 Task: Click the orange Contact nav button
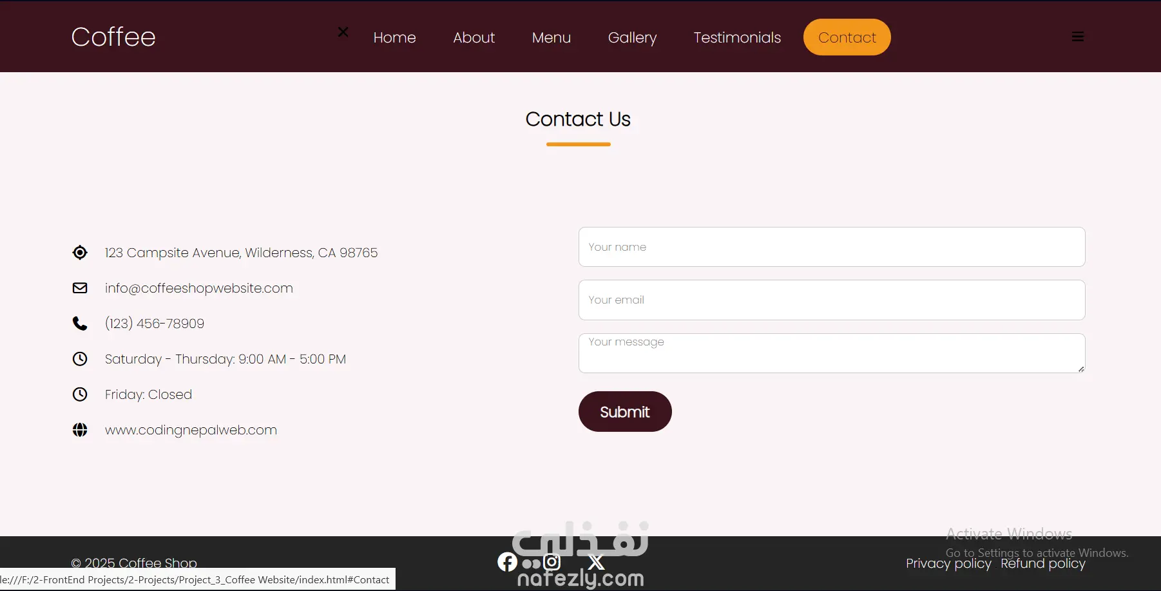(847, 37)
